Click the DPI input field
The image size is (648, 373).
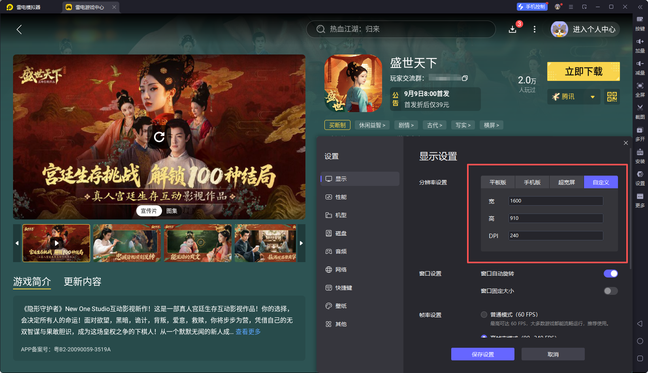click(x=556, y=236)
